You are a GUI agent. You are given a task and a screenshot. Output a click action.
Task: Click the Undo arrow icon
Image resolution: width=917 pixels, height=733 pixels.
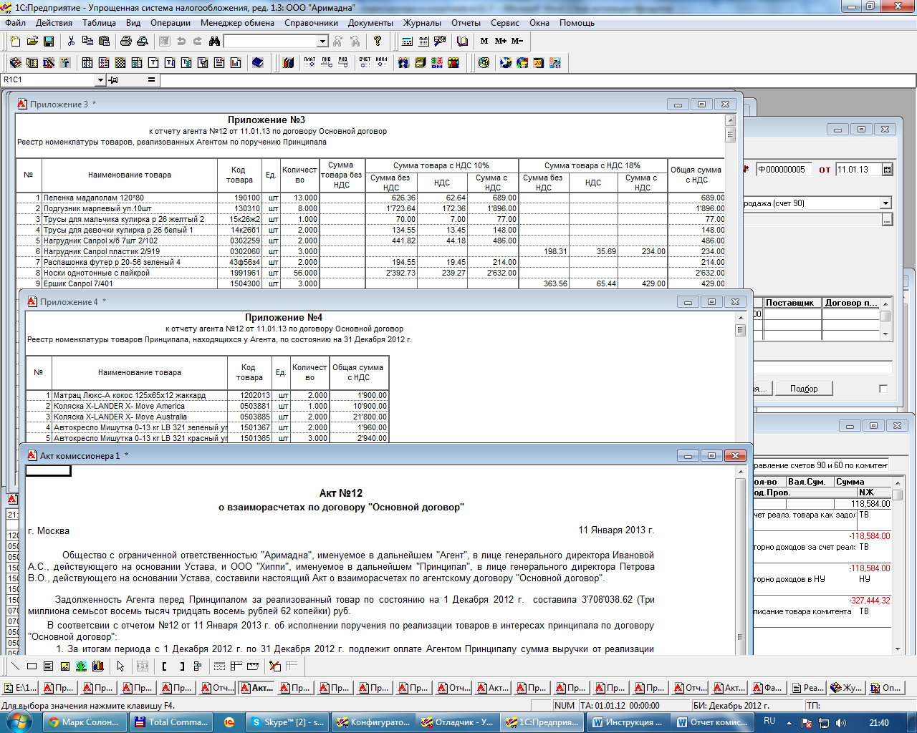[x=181, y=42]
